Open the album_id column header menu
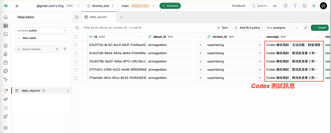The height and width of the screenshot is (133, 331). pyautogui.click(x=200, y=37)
